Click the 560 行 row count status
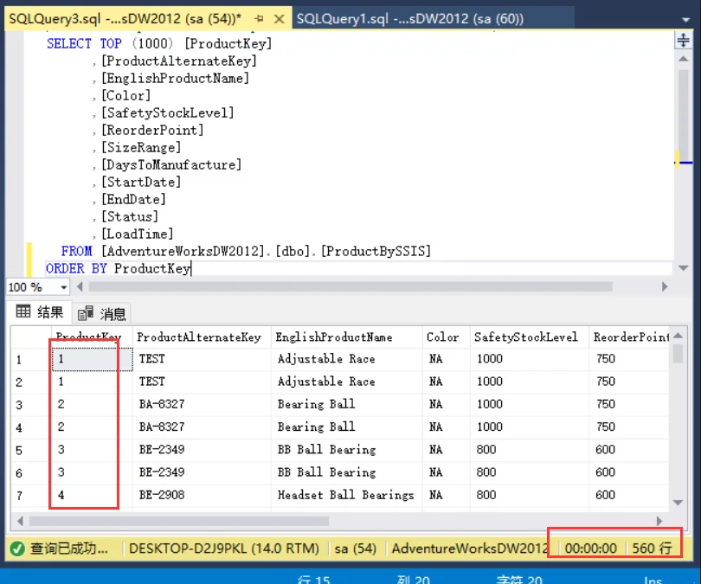 652,549
